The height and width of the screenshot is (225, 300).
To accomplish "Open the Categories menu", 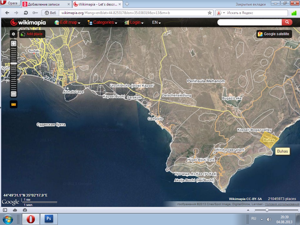I will coord(102,22).
